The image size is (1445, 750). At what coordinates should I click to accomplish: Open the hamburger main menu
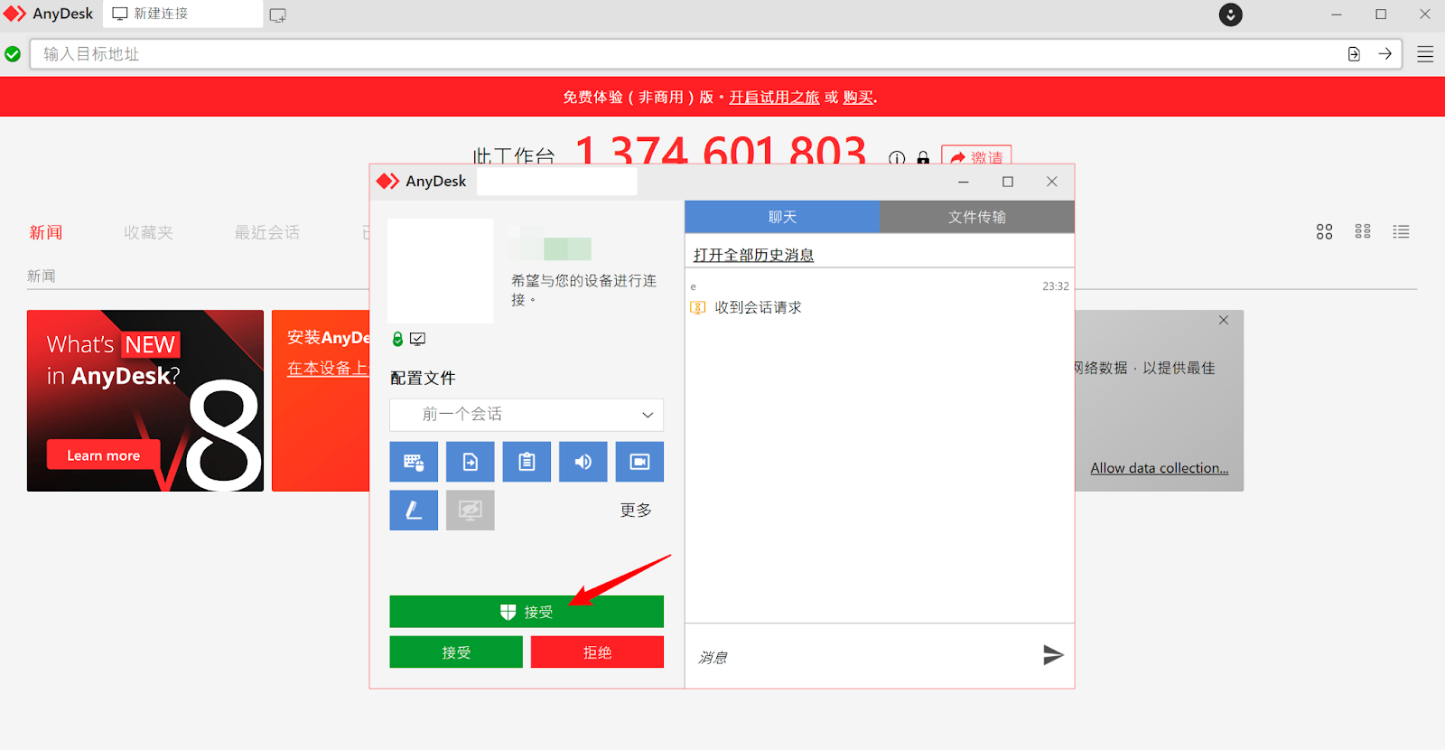pos(1425,54)
